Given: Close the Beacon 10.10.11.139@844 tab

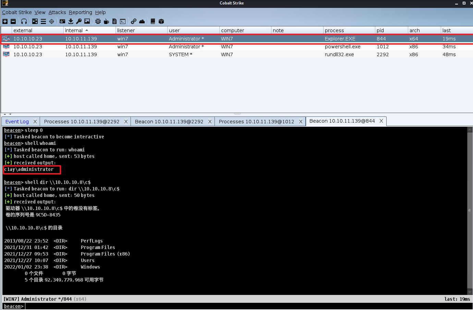Looking at the screenshot, I should 381,121.
